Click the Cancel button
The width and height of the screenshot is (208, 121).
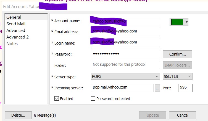click(x=183, y=115)
